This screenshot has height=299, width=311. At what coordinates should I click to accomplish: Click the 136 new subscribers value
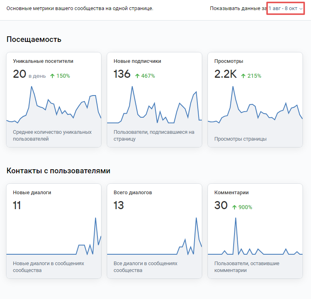(x=122, y=74)
